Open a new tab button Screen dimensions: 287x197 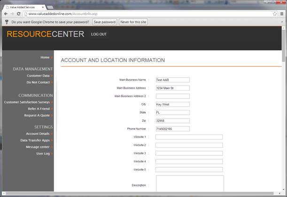click(x=50, y=8)
